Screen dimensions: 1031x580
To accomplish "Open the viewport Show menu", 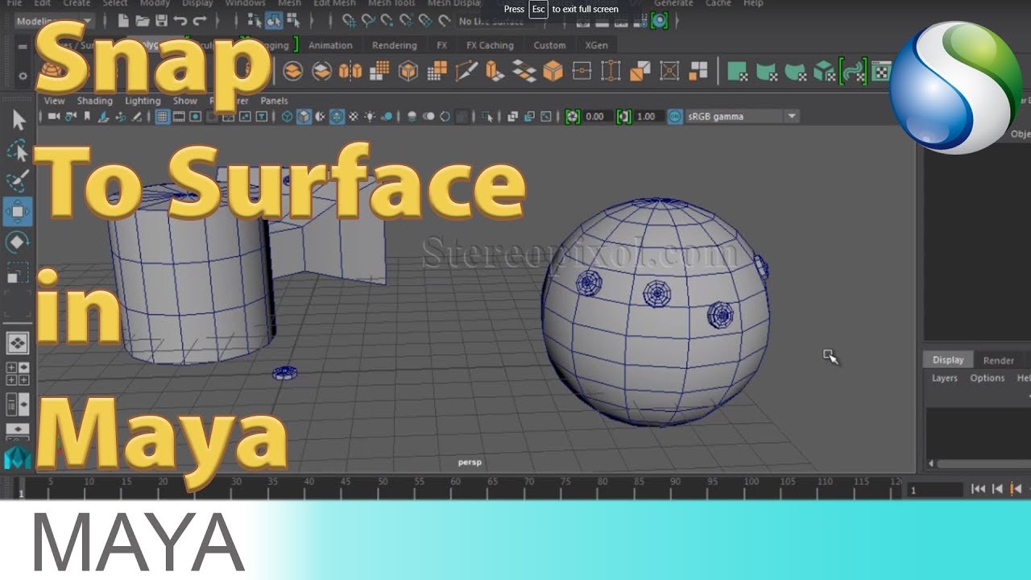I will pos(185,101).
